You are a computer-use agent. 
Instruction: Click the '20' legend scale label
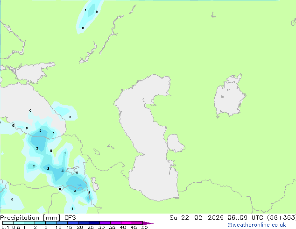80,227
